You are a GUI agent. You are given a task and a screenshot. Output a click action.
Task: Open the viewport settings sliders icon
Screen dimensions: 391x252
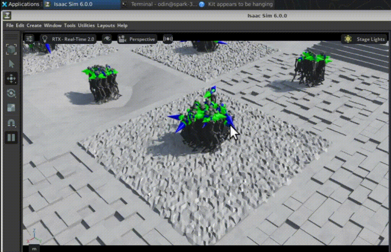point(29,39)
